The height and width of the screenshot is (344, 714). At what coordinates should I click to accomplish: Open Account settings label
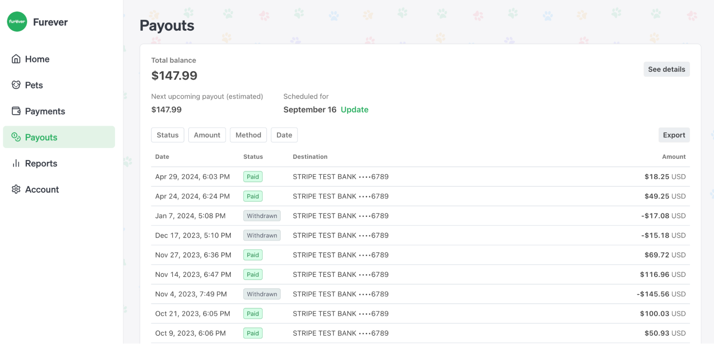[42, 189]
